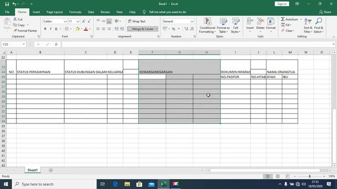The height and width of the screenshot is (189, 337).
Task: Open Sort & Filter
Action: pyautogui.click(x=308, y=26)
